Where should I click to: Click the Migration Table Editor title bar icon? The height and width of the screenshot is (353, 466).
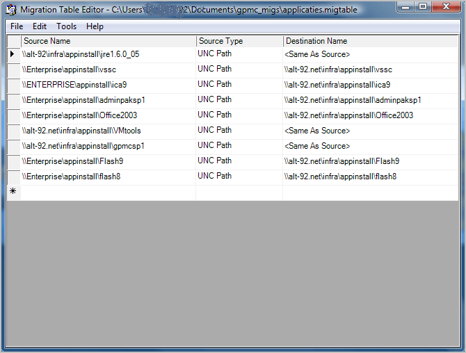pyautogui.click(x=11, y=10)
